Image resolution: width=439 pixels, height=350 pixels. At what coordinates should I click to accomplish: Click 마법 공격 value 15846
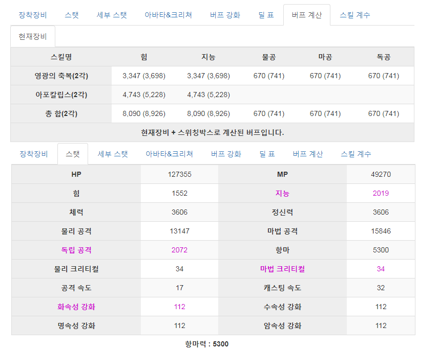pyautogui.click(x=381, y=231)
